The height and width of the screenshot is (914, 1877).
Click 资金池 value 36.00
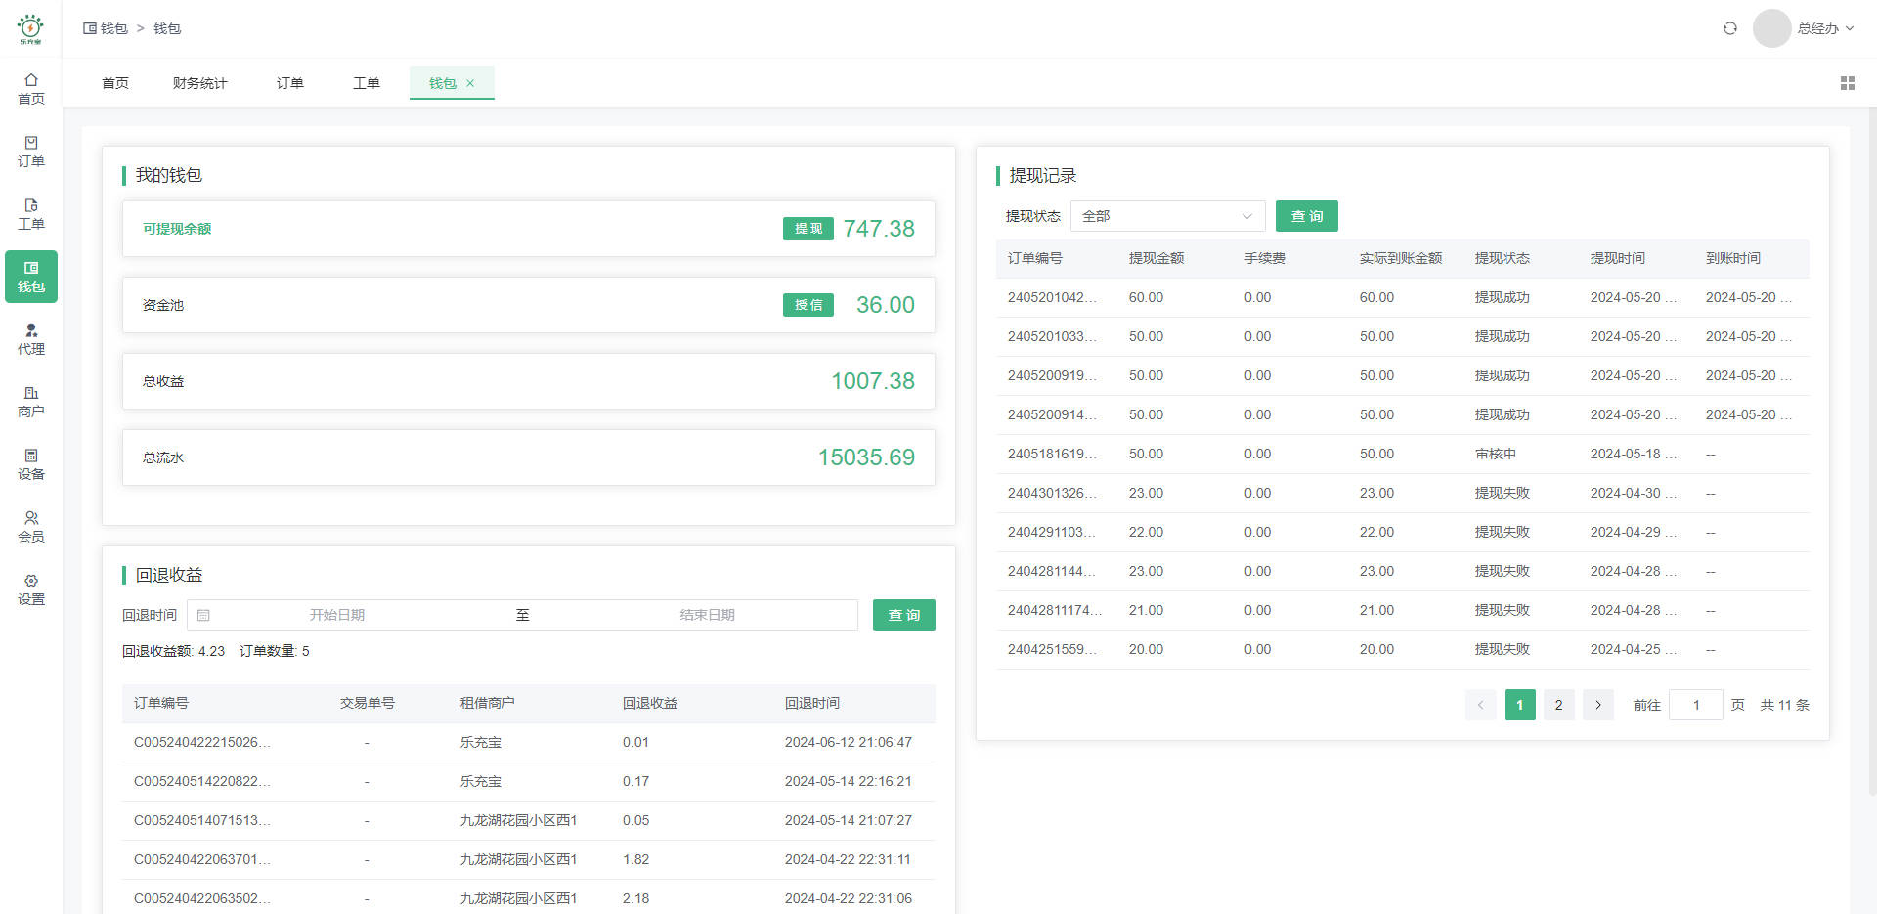coord(886,305)
